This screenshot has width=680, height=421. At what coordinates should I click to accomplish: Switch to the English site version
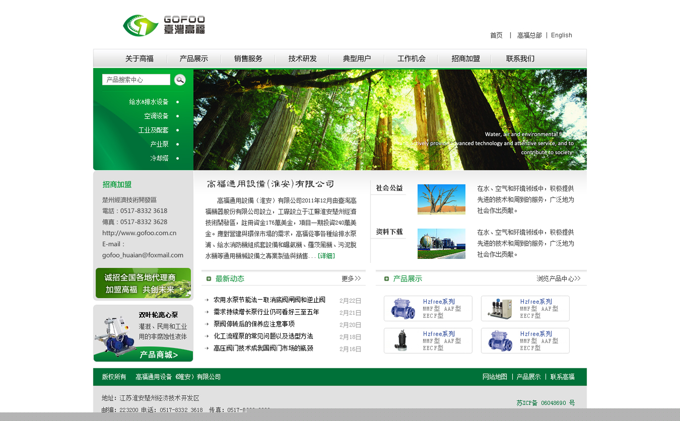(561, 35)
